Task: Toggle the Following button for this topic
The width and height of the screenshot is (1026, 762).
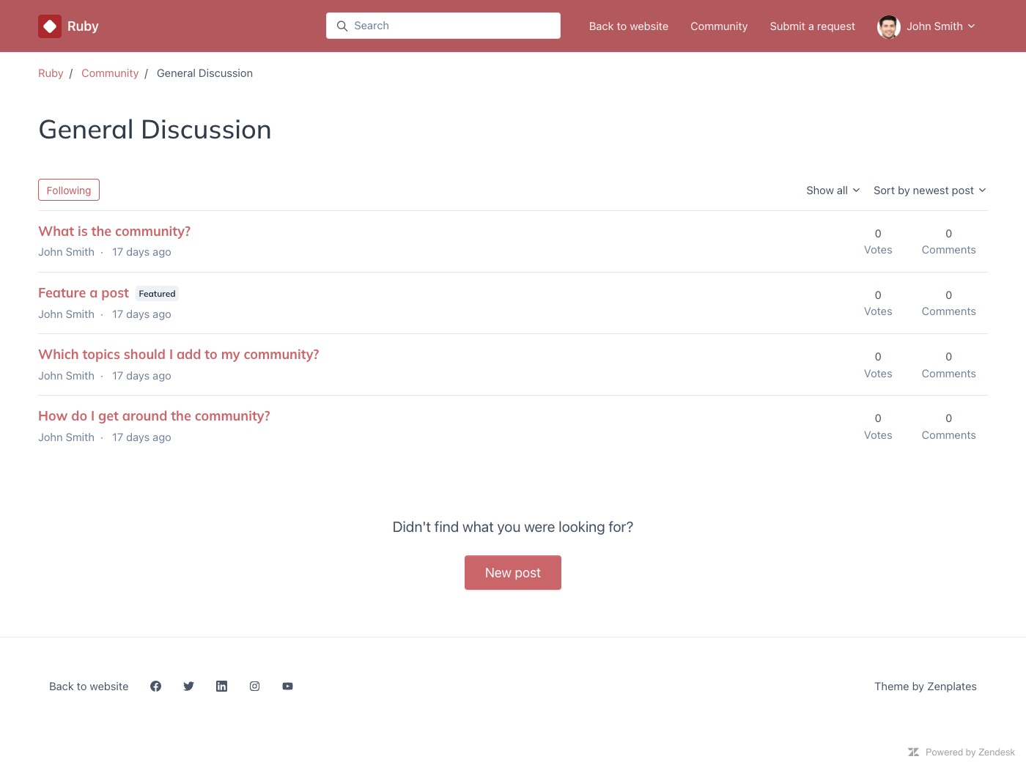Action: pyautogui.click(x=69, y=190)
